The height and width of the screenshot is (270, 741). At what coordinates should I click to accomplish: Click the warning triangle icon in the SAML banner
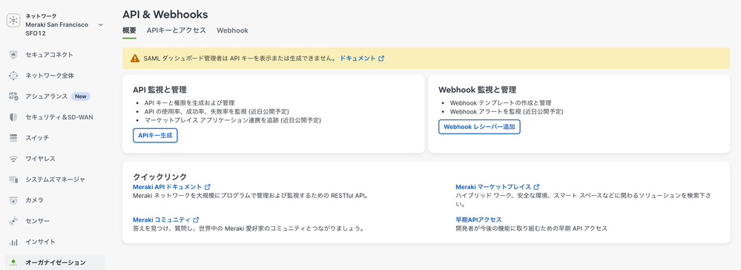[135, 59]
